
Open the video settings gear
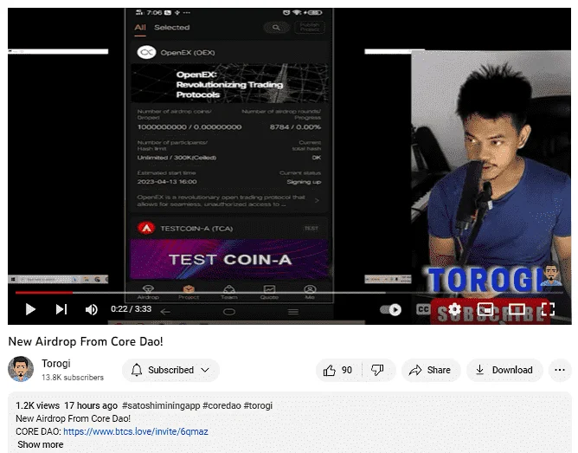click(x=454, y=309)
